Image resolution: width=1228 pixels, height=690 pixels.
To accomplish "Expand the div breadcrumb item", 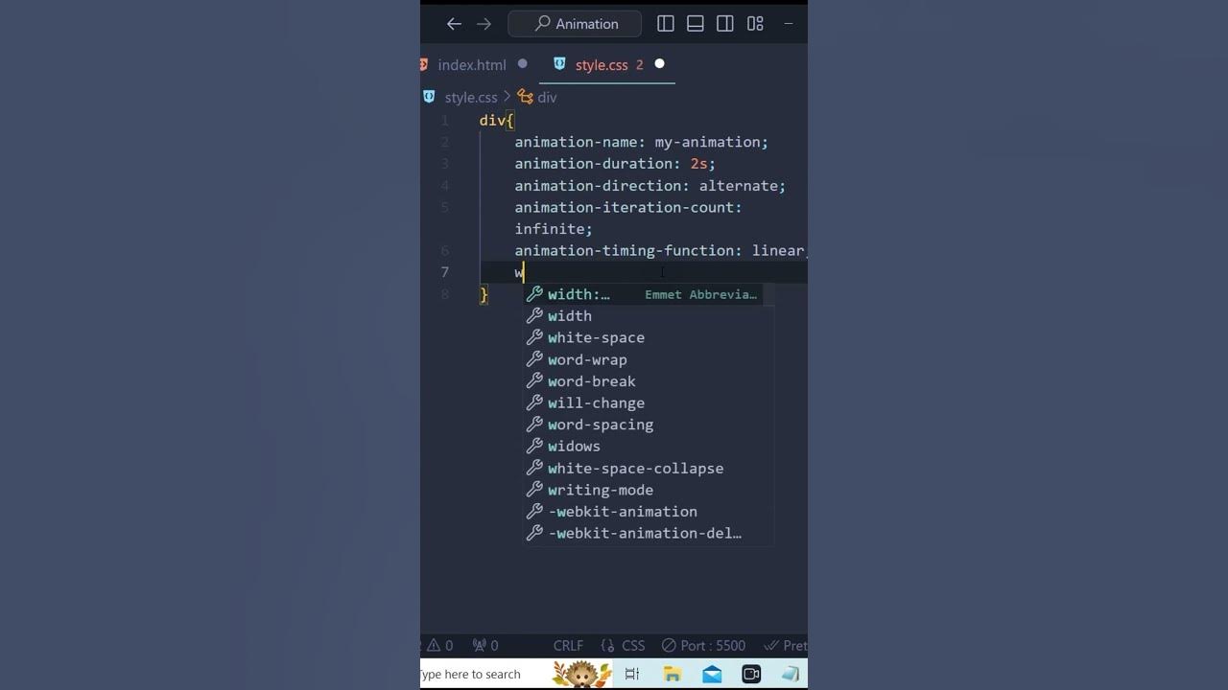I will tap(548, 97).
